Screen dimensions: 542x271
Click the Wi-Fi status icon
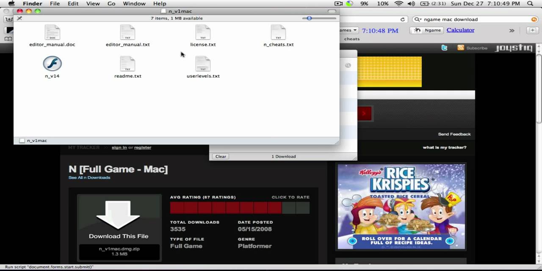[398, 3]
